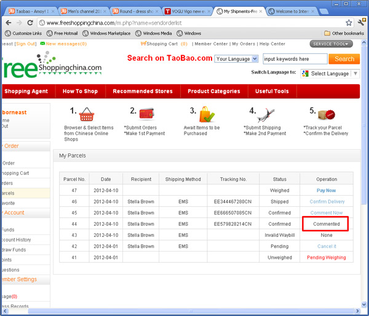Click the orange Search button

coord(344,59)
